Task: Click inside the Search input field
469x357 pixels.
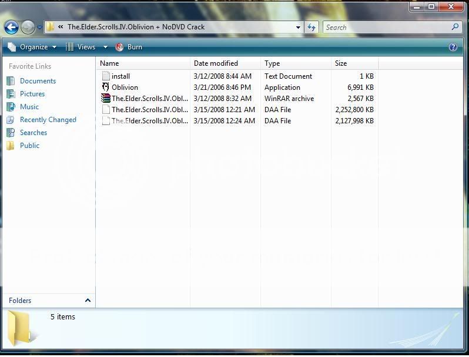Action: click(x=385, y=27)
